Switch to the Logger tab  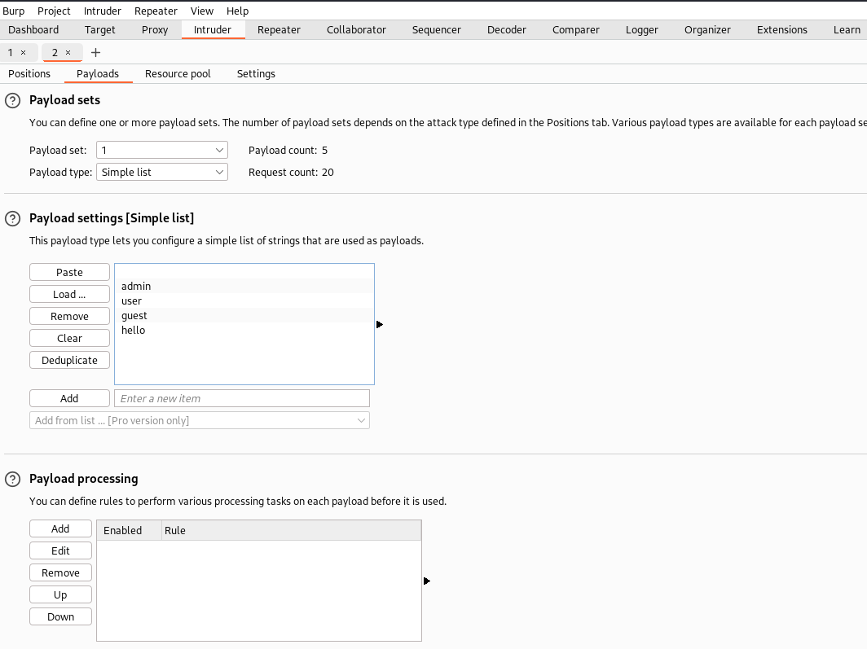tap(642, 30)
